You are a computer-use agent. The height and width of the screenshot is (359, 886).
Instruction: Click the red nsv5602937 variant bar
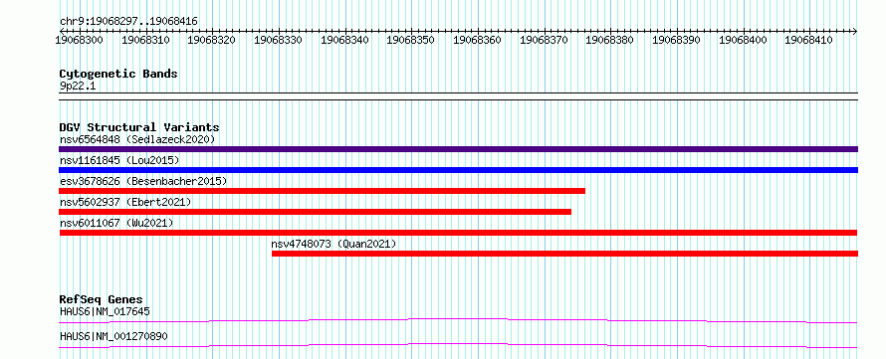pos(315,212)
